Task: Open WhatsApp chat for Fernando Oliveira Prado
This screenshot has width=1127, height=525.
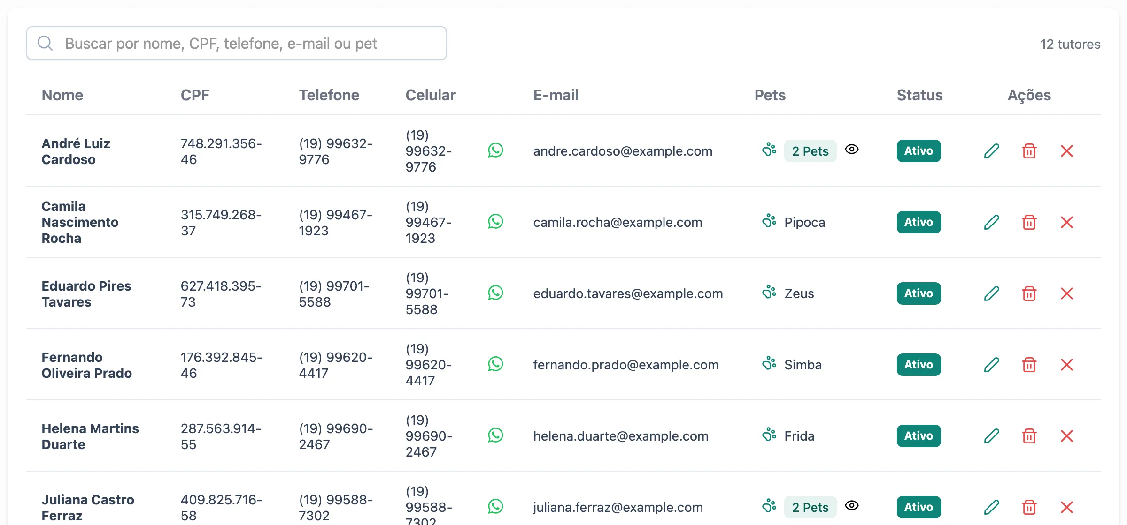Action: pos(495,364)
